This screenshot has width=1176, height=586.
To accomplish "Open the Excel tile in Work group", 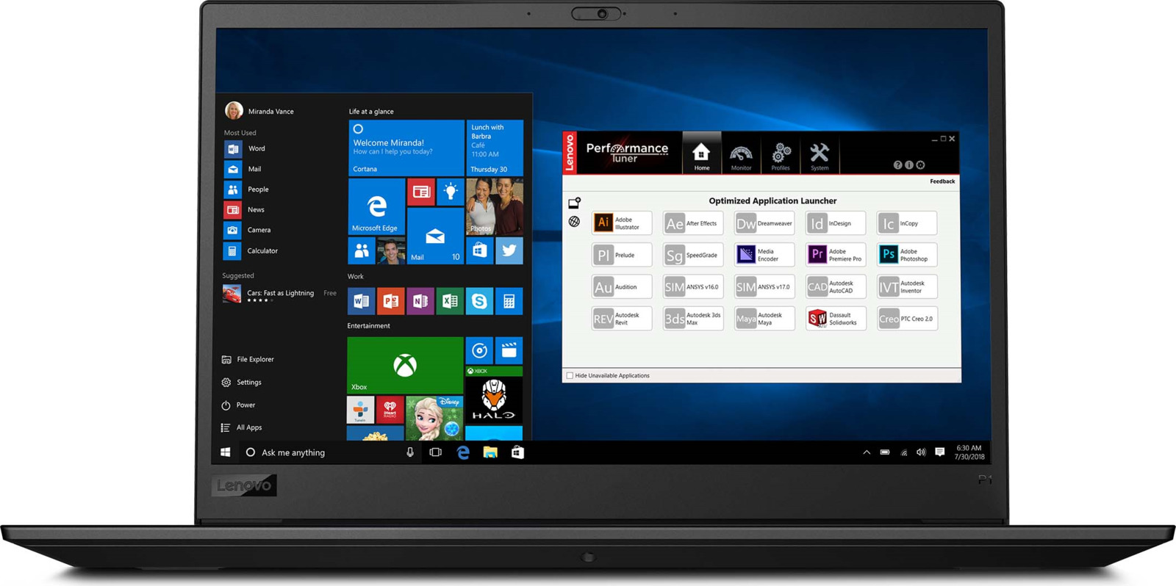I will [x=450, y=301].
